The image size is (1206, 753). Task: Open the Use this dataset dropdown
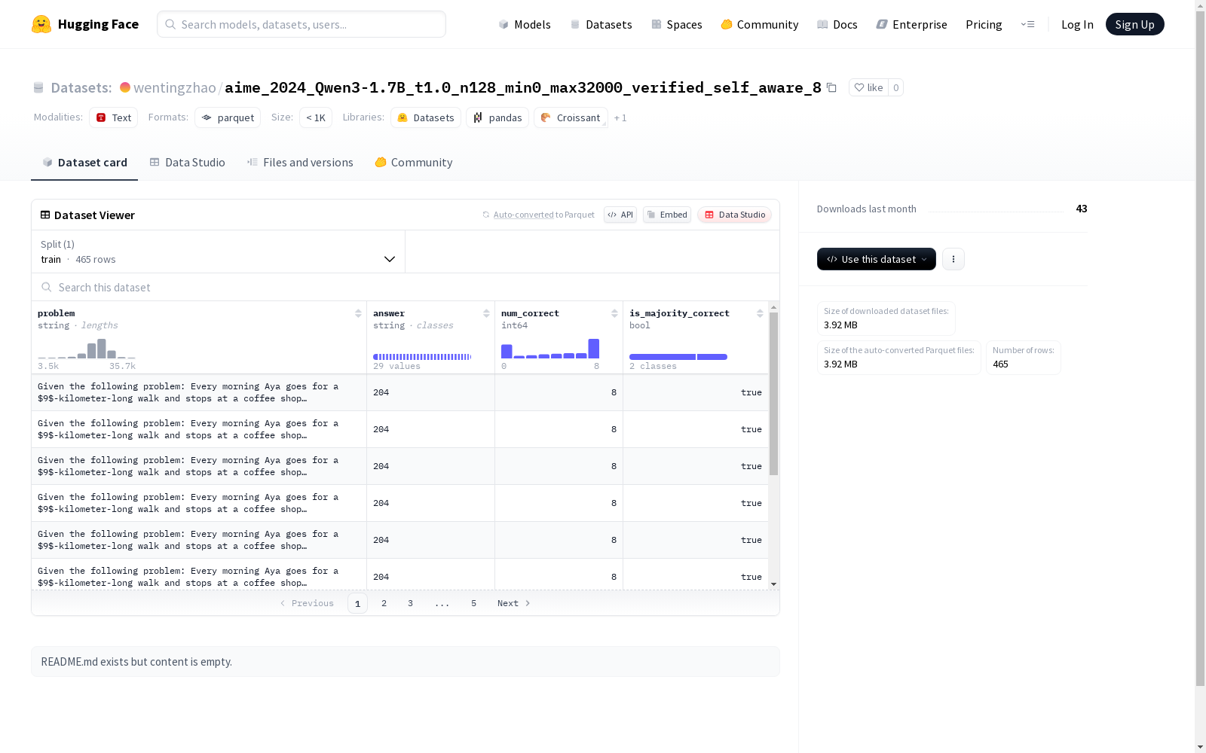[x=877, y=259]
